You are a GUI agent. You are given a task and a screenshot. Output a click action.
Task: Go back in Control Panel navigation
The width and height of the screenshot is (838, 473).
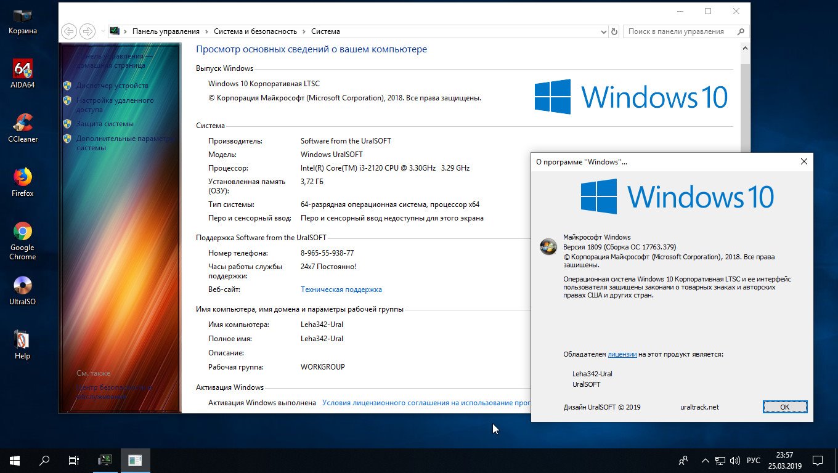[x=69, y=31]
